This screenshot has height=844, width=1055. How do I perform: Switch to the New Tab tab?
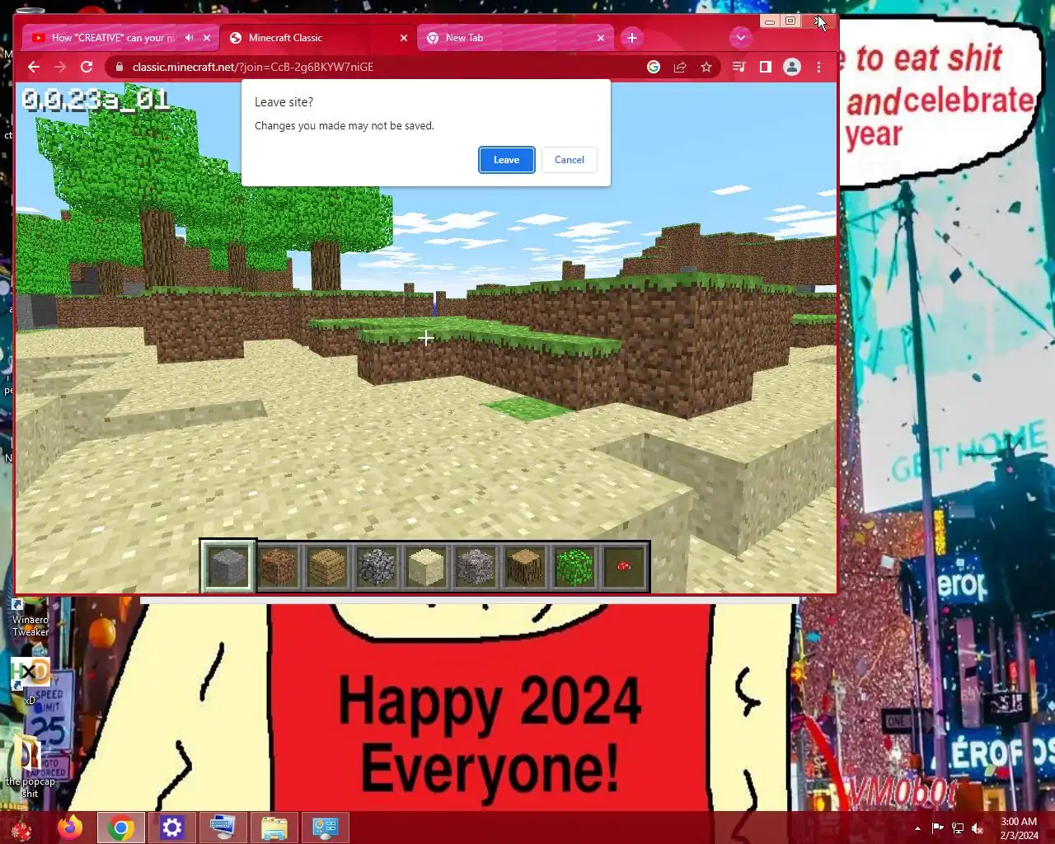[x=464, y=38]
